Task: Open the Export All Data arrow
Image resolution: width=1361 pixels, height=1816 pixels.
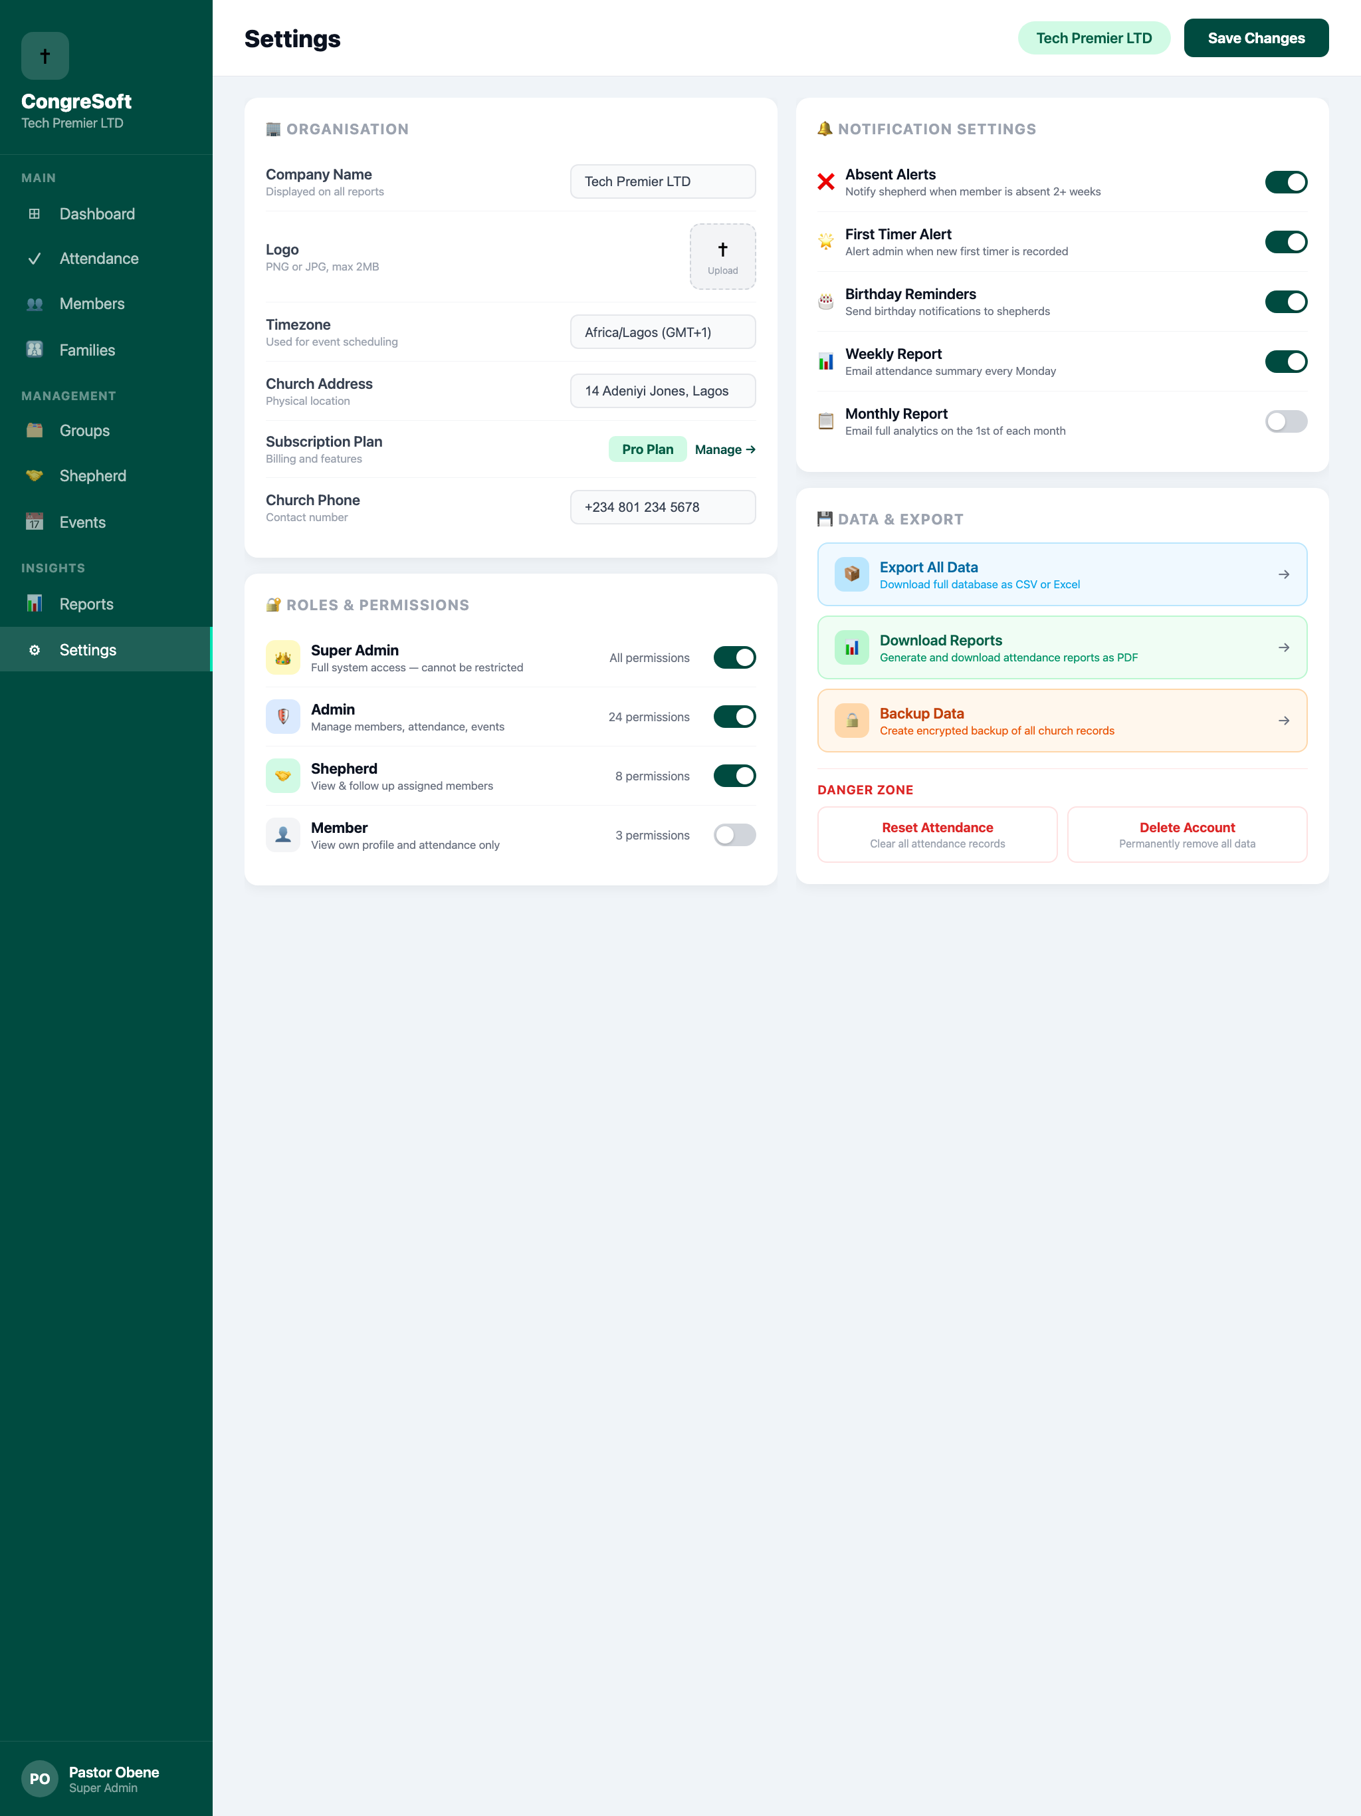Action: pyautogui.click(x=1284, y=575)
